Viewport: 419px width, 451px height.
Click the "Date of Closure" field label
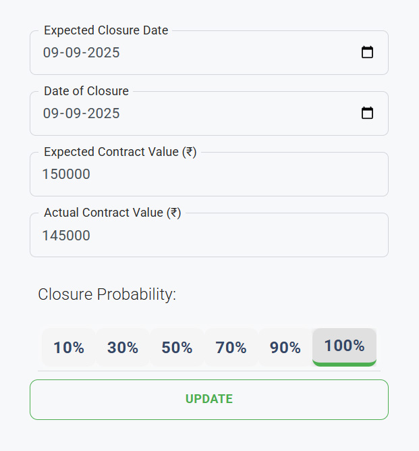[86, 91]
